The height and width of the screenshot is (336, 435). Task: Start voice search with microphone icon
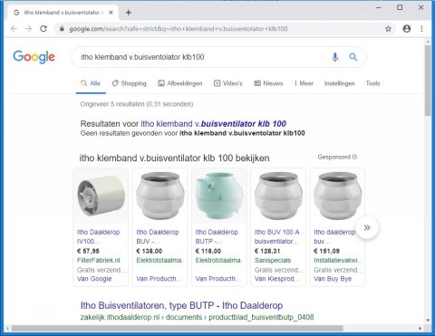335,57
